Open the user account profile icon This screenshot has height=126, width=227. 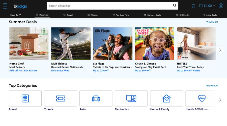point(221,6)
